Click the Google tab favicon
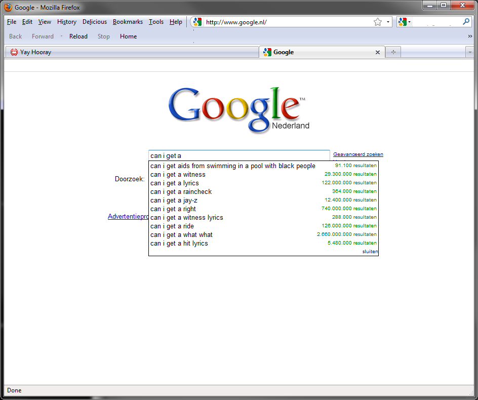The image size is (478, 400). click(267, 52)
